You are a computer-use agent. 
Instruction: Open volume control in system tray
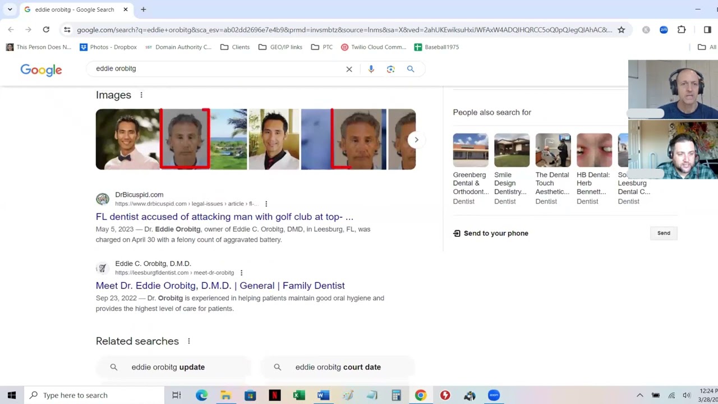tap(687, 396)
